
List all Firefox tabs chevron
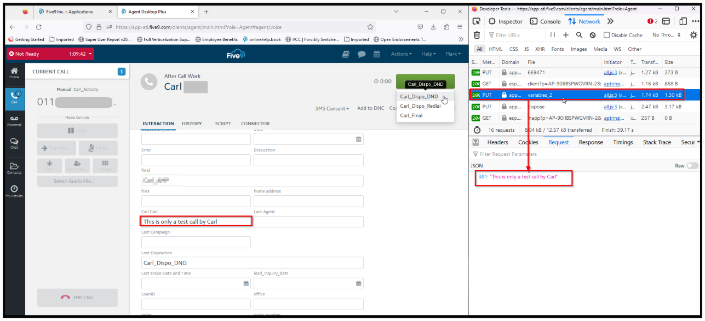tap(396, 11)
